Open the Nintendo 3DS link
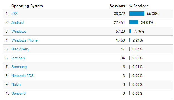Screen dimensions: 174x100 coord(23,76)
